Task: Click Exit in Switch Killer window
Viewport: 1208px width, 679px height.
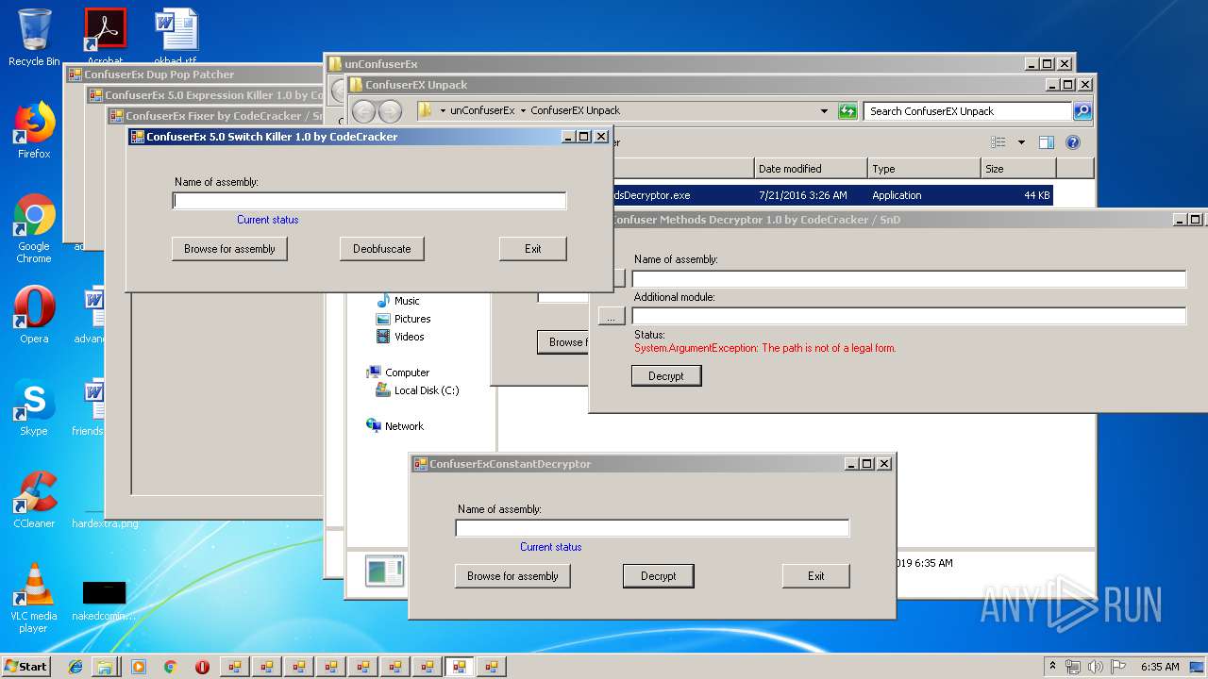Action: (x=533, y=249)
